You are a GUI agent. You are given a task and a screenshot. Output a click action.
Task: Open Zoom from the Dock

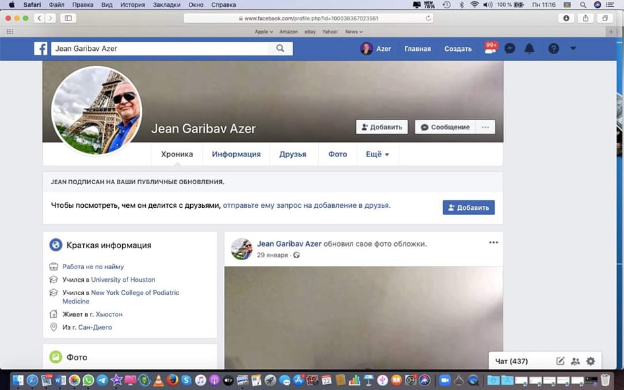444,381
